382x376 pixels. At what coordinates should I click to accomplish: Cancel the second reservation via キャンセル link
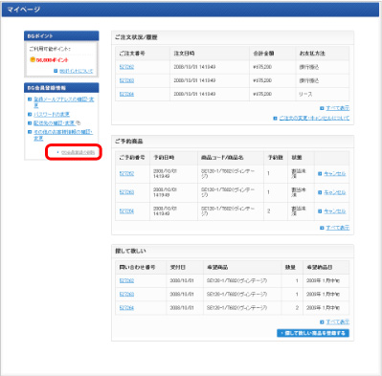pyautogui.click(x=335, y=192)
